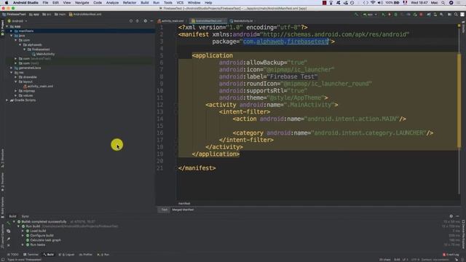466x262 pixels.
Task: Click FirebaseTest in navigation breadcrumb
Action: pyautogui.click(x=14, y=15)
